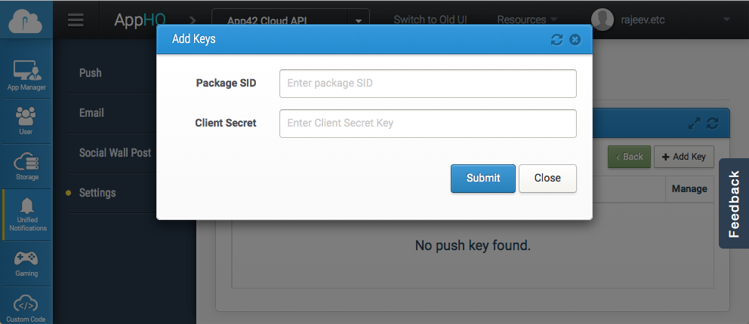Focus the Client Secret input field
This screenshot has height=324, width=749.
[427, 124]
